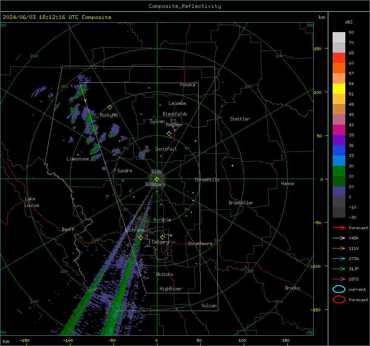
Task: Click the yellow diamond marker near RockyMH
Action: 110,107
